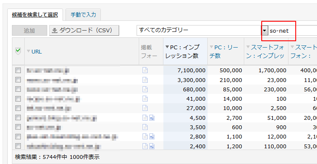Sort by the URL column

(37, 52)
